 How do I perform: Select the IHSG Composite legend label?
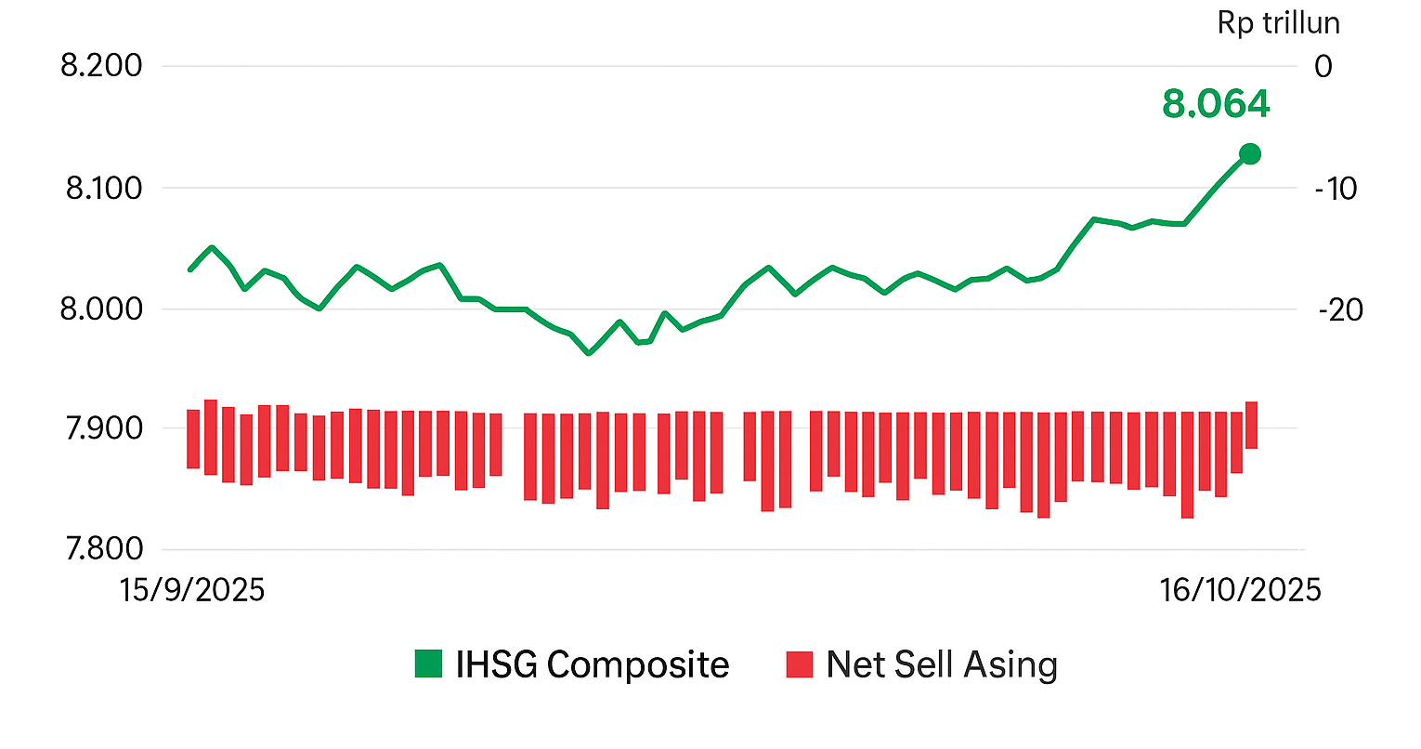592,664
